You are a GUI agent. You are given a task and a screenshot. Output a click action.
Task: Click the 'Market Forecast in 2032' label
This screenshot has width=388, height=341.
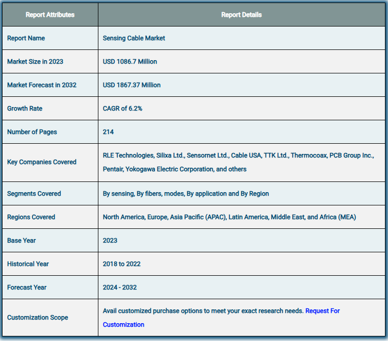42,85
